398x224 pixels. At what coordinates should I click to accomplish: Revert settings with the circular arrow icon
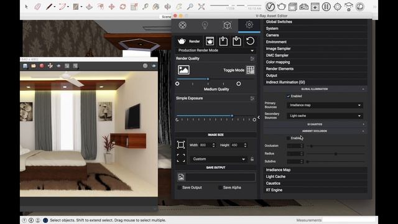pyautogui.click(x=250, y=41)
